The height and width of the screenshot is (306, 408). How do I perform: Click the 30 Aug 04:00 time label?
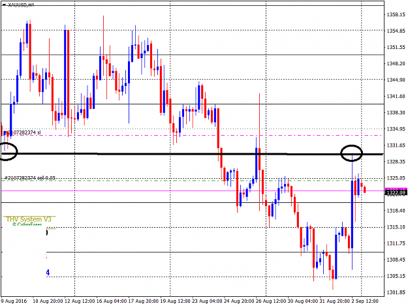(303, 301)
